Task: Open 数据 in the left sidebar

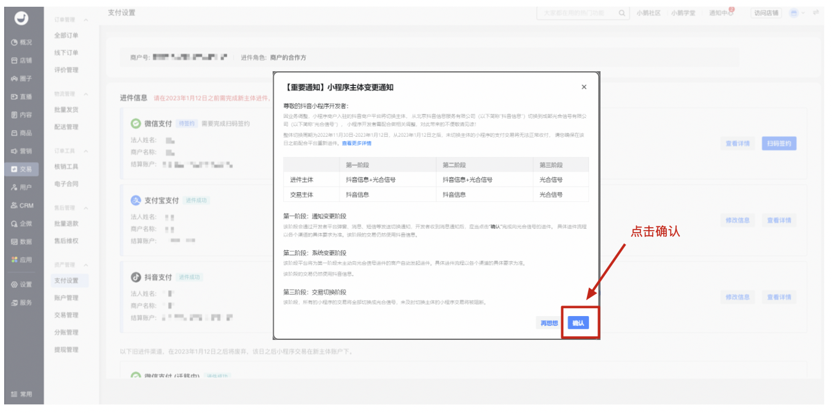Action: click(x=21, y=242)
